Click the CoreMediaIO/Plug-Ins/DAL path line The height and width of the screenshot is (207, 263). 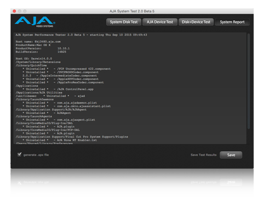(44, 123)
